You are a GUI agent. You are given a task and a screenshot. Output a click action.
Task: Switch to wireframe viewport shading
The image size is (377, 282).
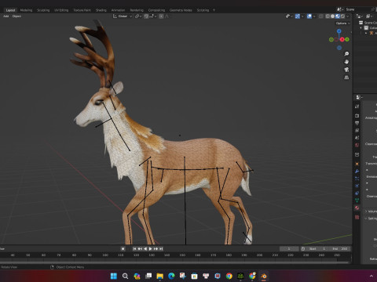click(328, 16)
